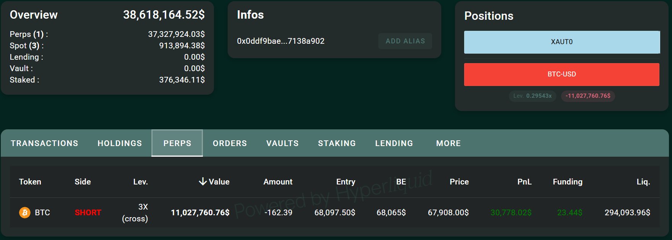
Task: Click the -11,027,760.76$ chip under BTC-USD
Action: (x=588, y=96)
